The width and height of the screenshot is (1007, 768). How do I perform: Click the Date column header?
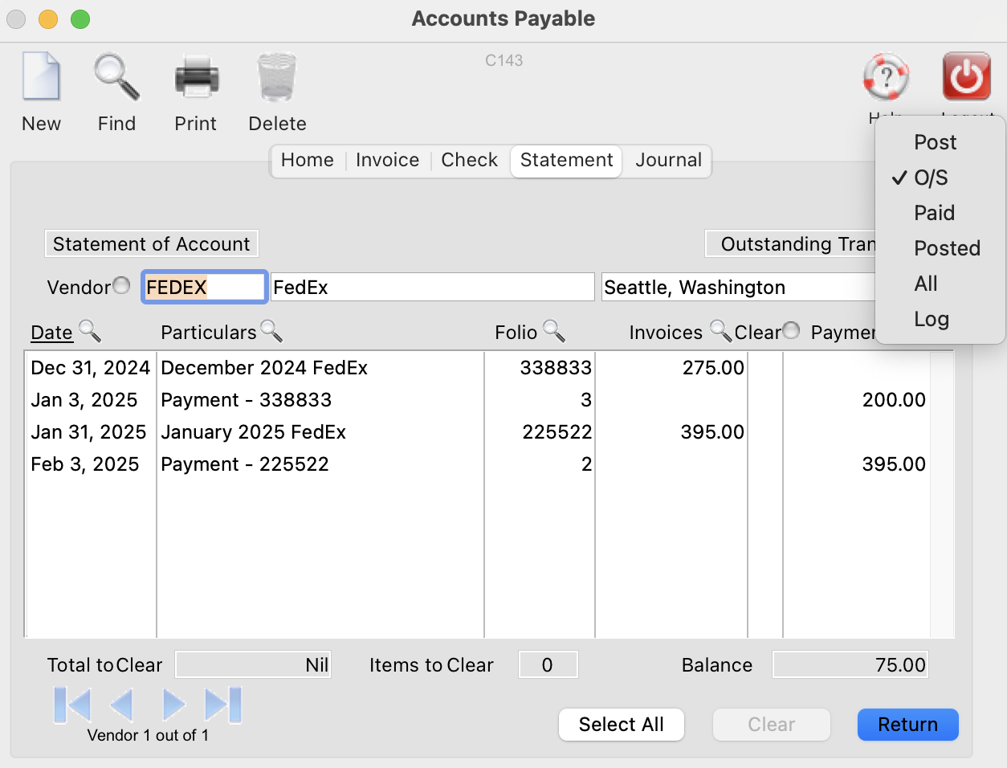click(x=51, y=333)
